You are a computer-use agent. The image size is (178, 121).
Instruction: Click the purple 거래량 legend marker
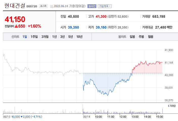click(x=168, y=106)
